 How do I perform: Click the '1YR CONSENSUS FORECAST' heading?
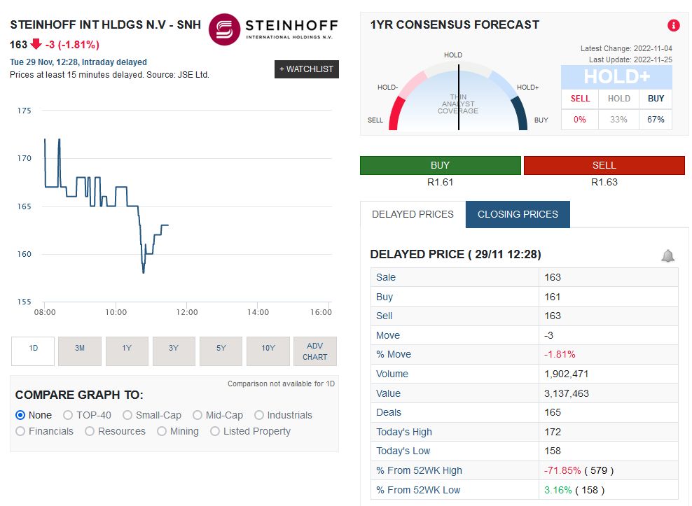[455, 24]
